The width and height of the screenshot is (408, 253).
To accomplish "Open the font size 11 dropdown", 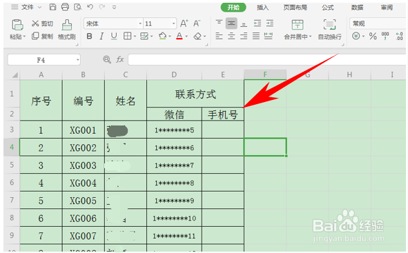I will 173,23.
